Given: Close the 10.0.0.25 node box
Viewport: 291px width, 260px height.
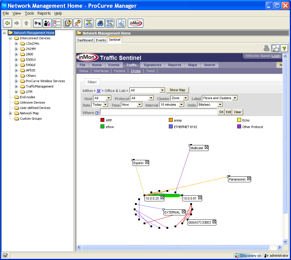Looking at the screenshot, I should pyautogui.click(x=162, y=198).
